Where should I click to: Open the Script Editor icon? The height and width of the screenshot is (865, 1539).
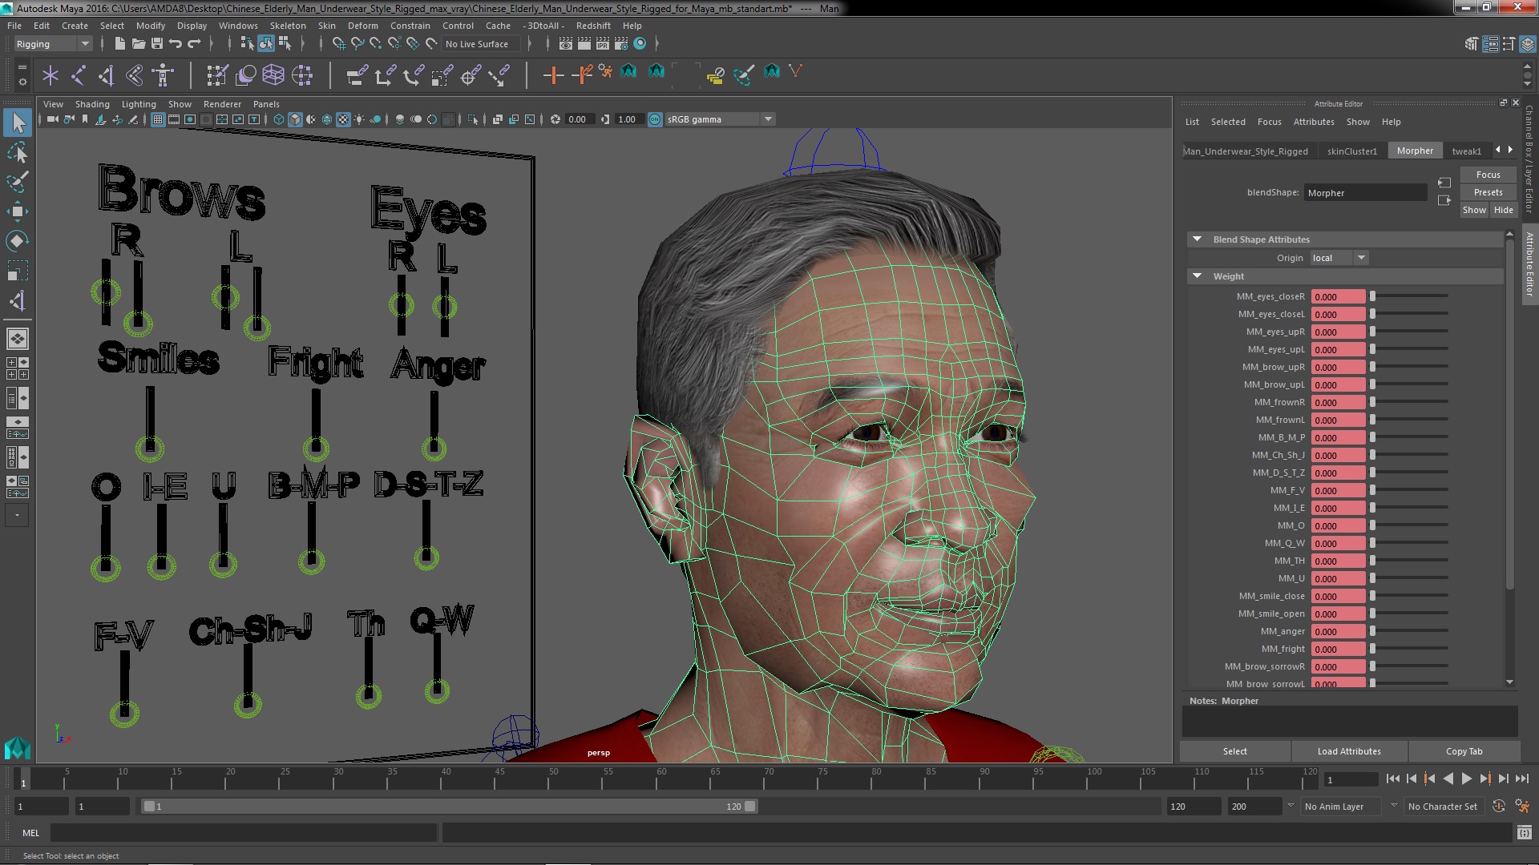1524,833
